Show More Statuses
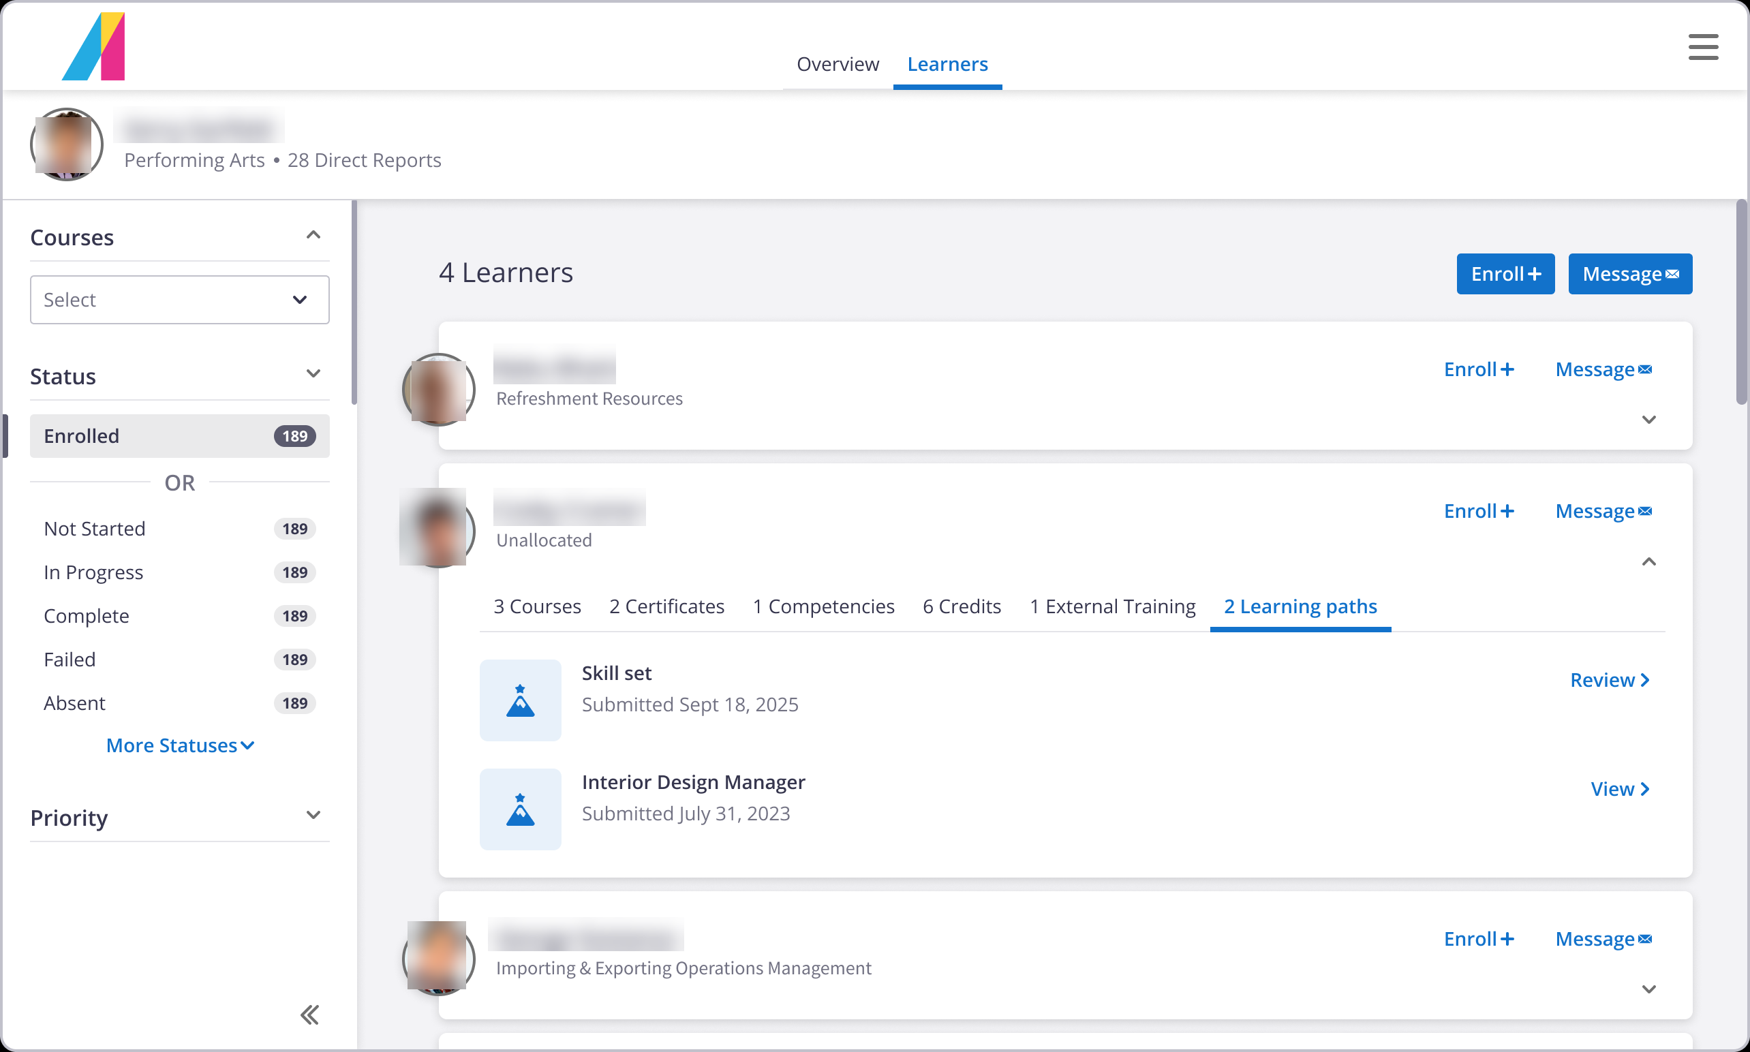 click(180, 745)
